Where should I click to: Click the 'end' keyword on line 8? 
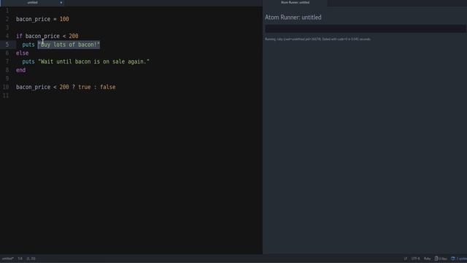[21, 70]
